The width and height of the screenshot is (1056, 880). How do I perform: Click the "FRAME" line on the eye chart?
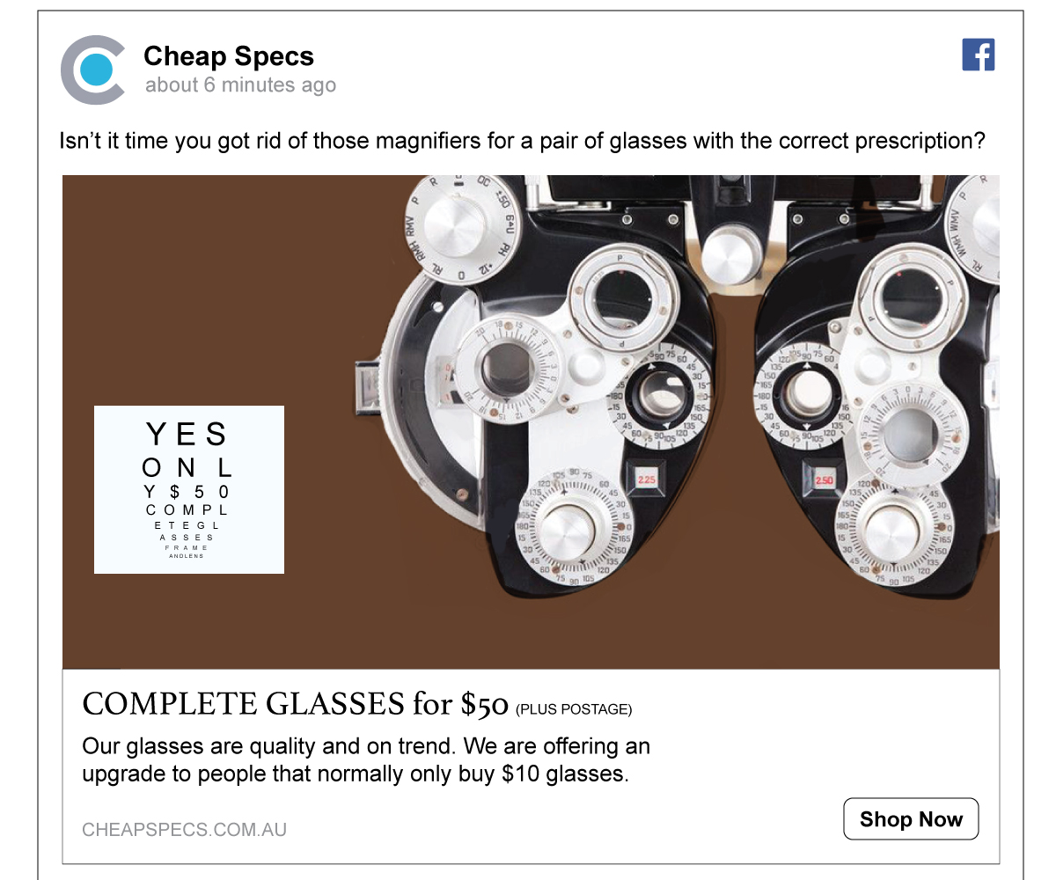(x=187, y=547)
